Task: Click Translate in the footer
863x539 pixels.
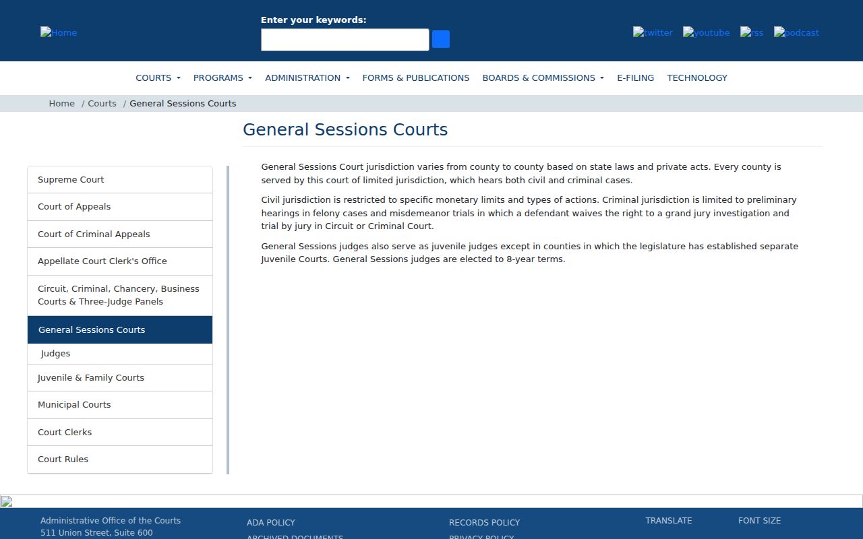Action: [669, 521]
